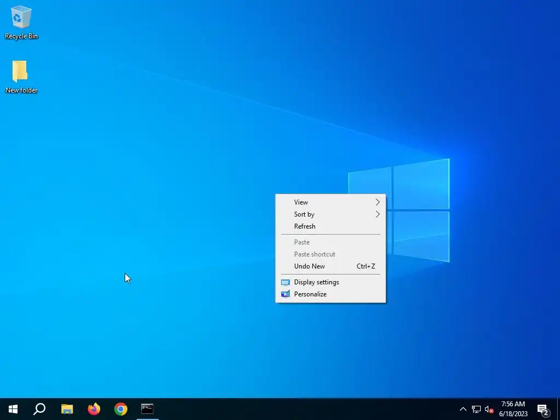Expand the Sort by submenu

click(x=330, y=214)
